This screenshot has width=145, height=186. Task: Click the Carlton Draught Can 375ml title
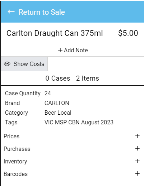pos(55,33)
